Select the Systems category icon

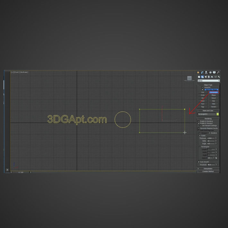click(219, 77)
